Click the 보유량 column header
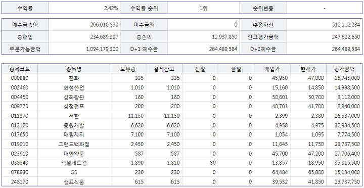This screenshot has width=364, height=188. click(128, 69)
